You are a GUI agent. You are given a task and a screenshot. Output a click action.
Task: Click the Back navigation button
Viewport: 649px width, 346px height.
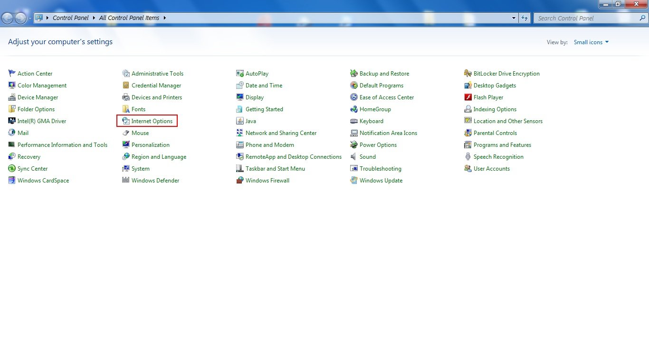tap(7, 18)
